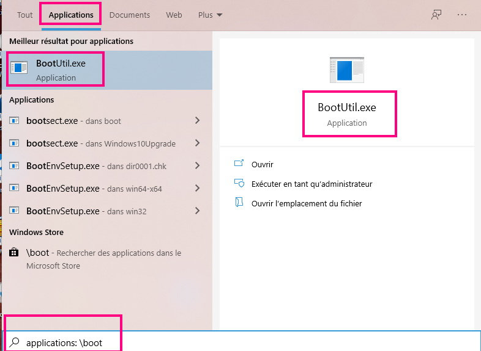Open the Plus dropdown filter
This screenshot has width=481, height=351.
210,15
